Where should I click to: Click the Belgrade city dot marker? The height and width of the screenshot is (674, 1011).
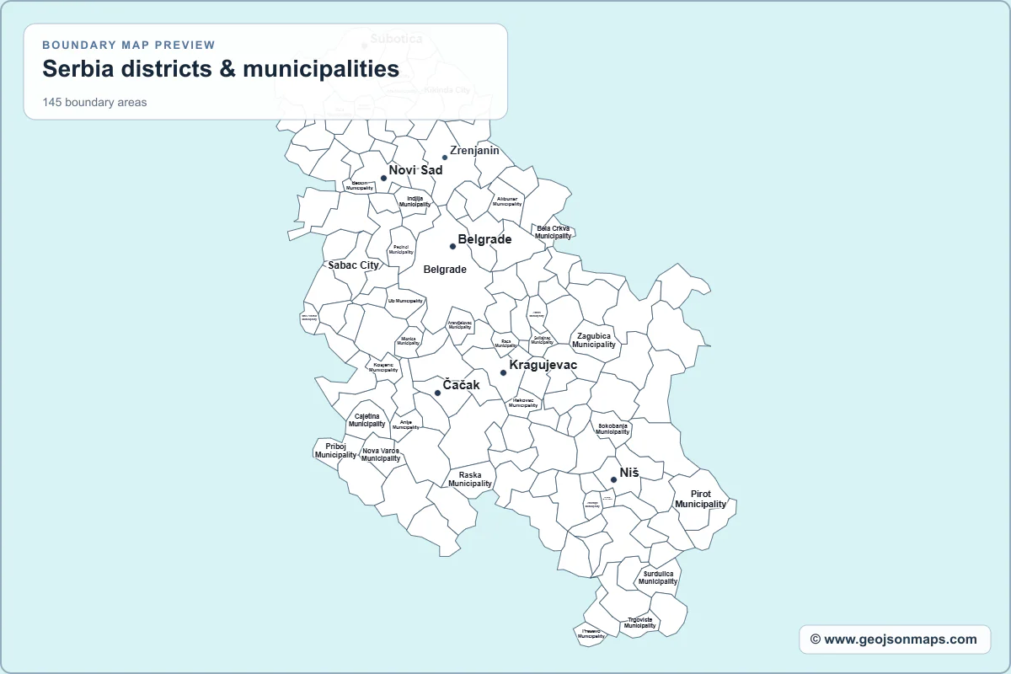point(452,246)
